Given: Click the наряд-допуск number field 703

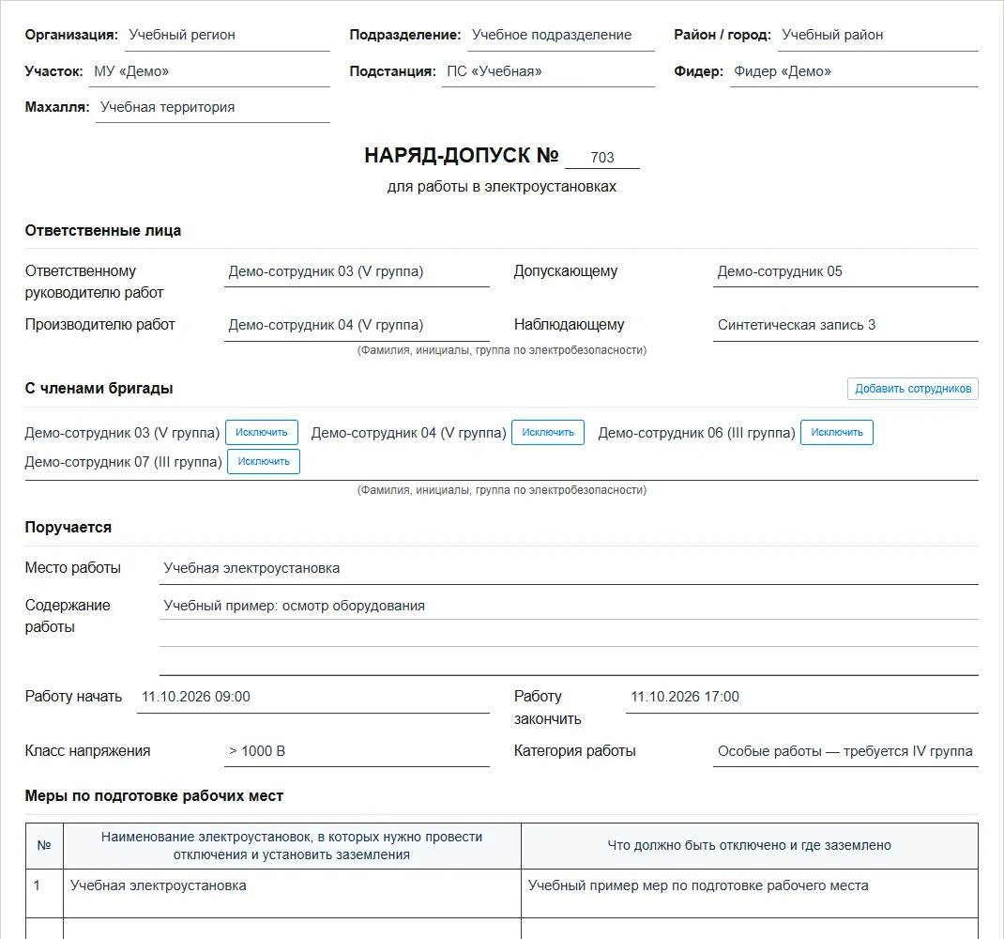Looking at the screenshot, I should click(601, 157).
